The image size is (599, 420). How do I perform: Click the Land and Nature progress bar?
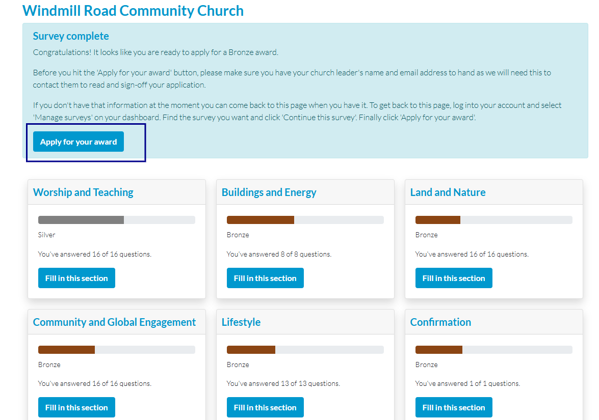point(494,220)
